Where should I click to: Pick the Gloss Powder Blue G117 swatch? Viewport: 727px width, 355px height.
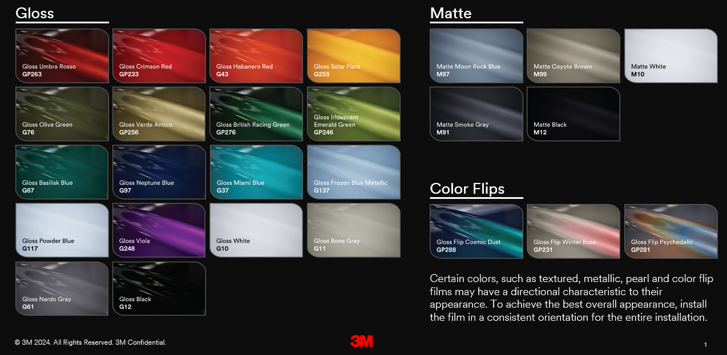click(x=62, y=230)
